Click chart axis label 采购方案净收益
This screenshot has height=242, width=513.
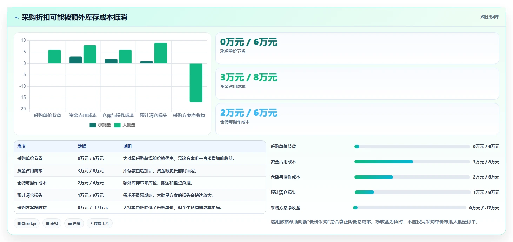click(189, 115)
